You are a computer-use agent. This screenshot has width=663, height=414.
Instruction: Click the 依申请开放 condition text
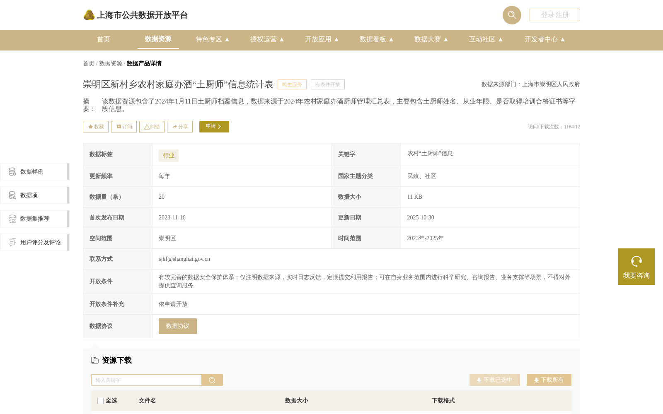pos(173,304)
